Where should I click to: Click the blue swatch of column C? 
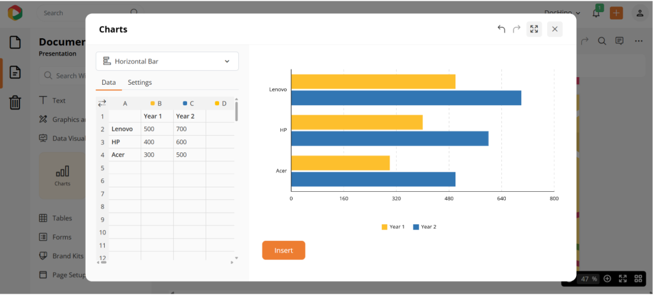(x=185, y=103)
